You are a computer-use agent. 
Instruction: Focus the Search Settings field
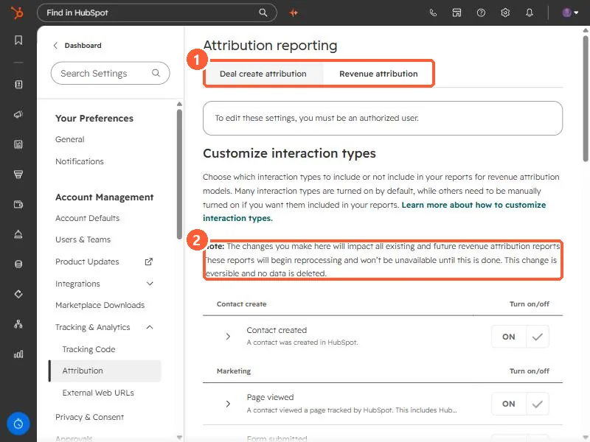pyautogui.click(x=110, y=73)
